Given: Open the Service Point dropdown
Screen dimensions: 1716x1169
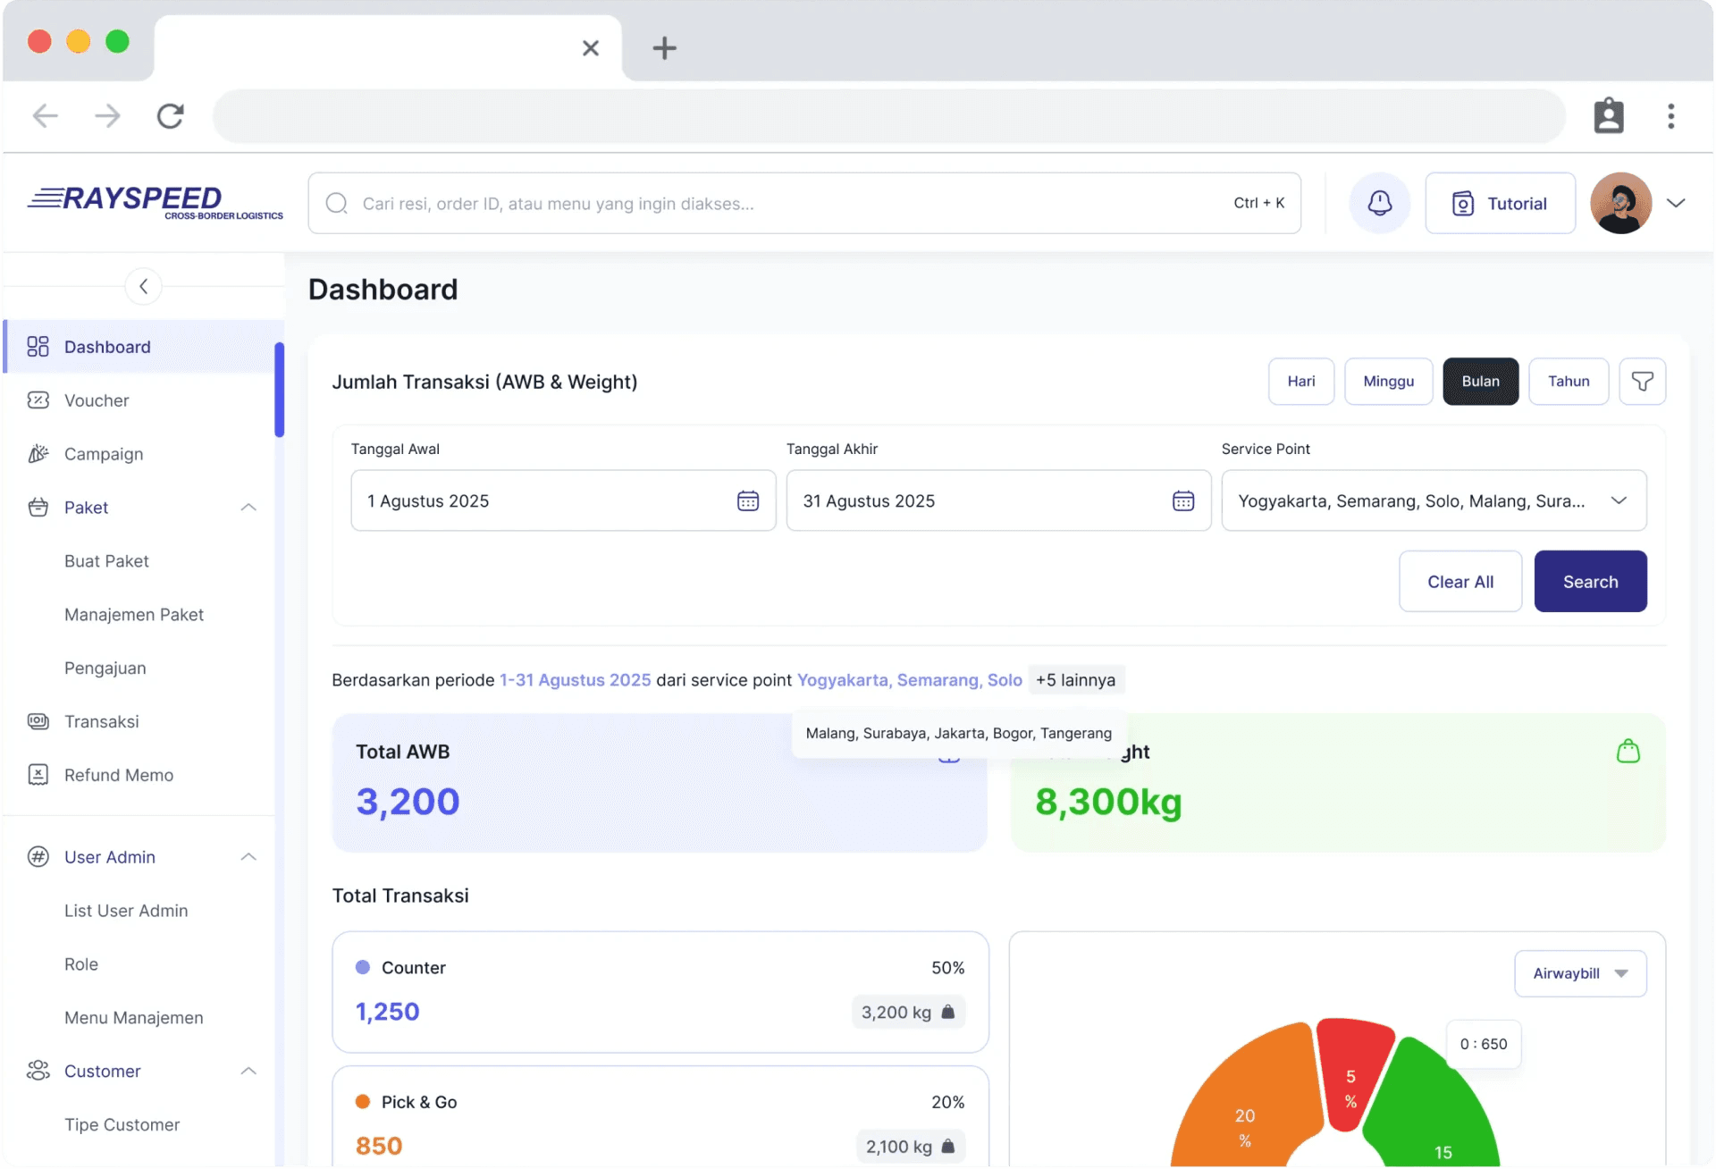Looking at the screenshot, I should click(1433, 500).
